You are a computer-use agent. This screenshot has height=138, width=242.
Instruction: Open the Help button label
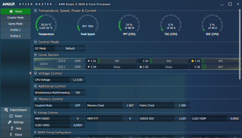(x=18, y=128)
